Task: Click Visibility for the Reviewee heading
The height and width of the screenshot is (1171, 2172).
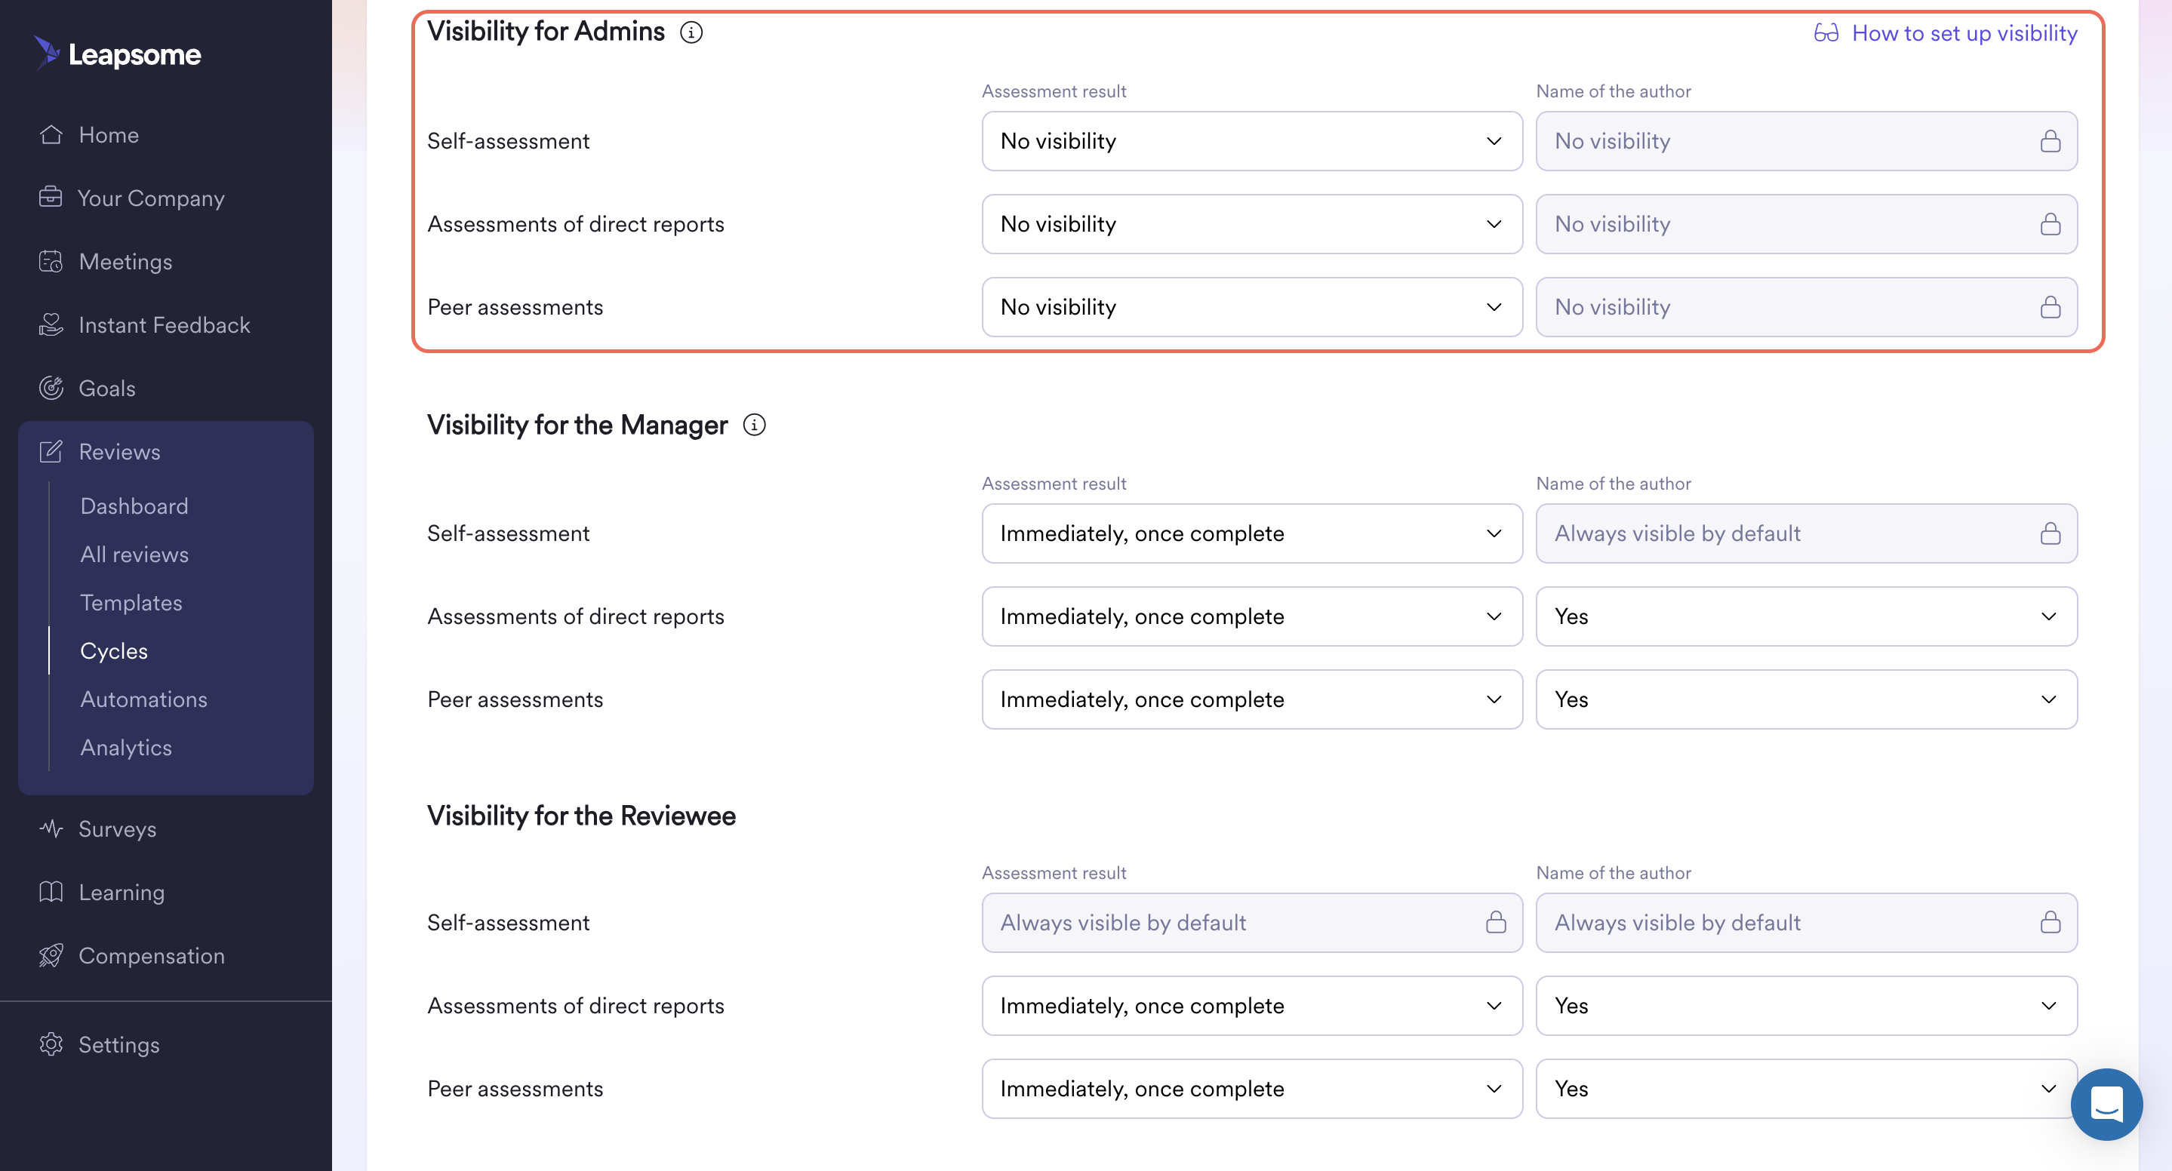Action: click(581, 815)
